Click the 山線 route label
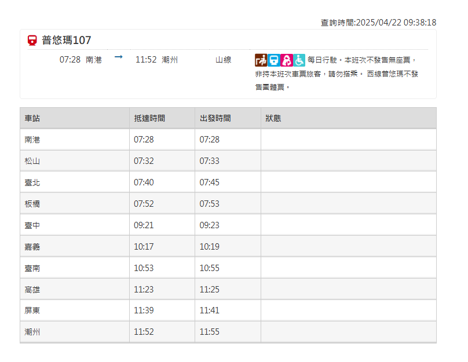Viewport: 468px width, 362px height. (223, 60)
